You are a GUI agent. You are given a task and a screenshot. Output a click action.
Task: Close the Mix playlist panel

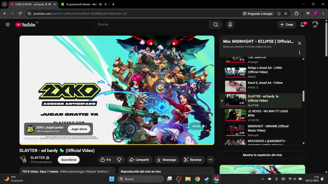click(300, 43)
